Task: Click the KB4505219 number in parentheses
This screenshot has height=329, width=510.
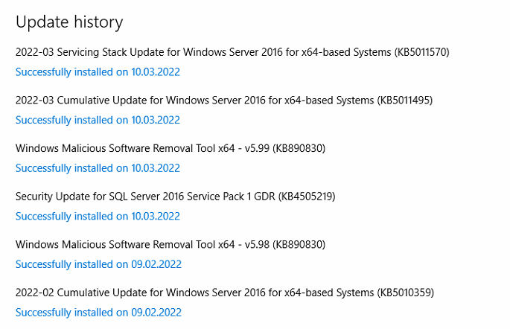Action: click(307, 197)
